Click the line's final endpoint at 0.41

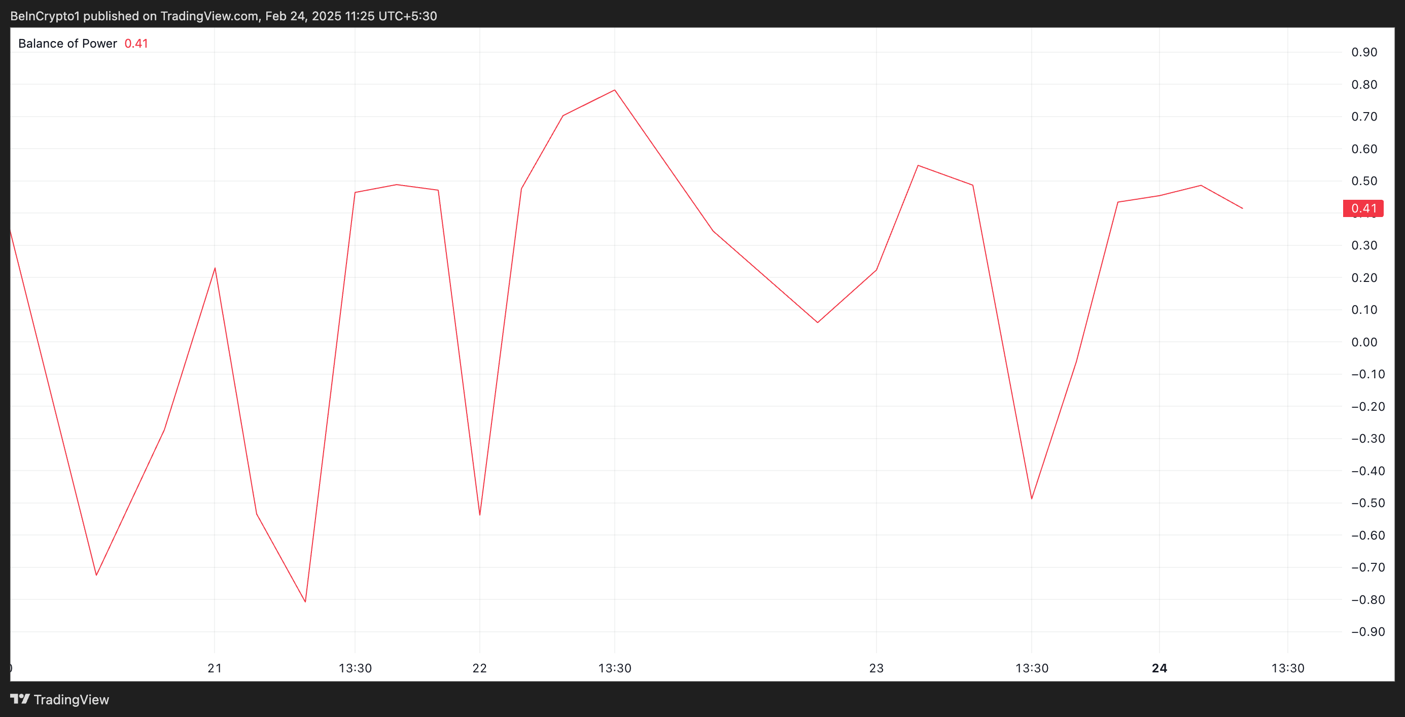click(1243, 208)
